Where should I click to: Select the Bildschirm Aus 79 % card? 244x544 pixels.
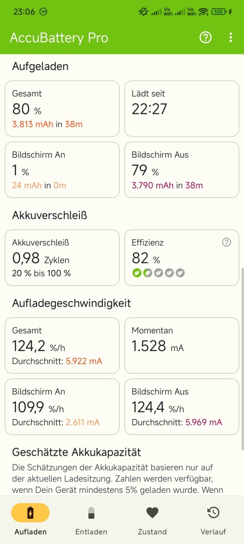click(182, 170)
